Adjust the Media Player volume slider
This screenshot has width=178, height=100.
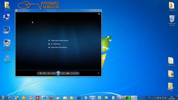click(74, 73)
